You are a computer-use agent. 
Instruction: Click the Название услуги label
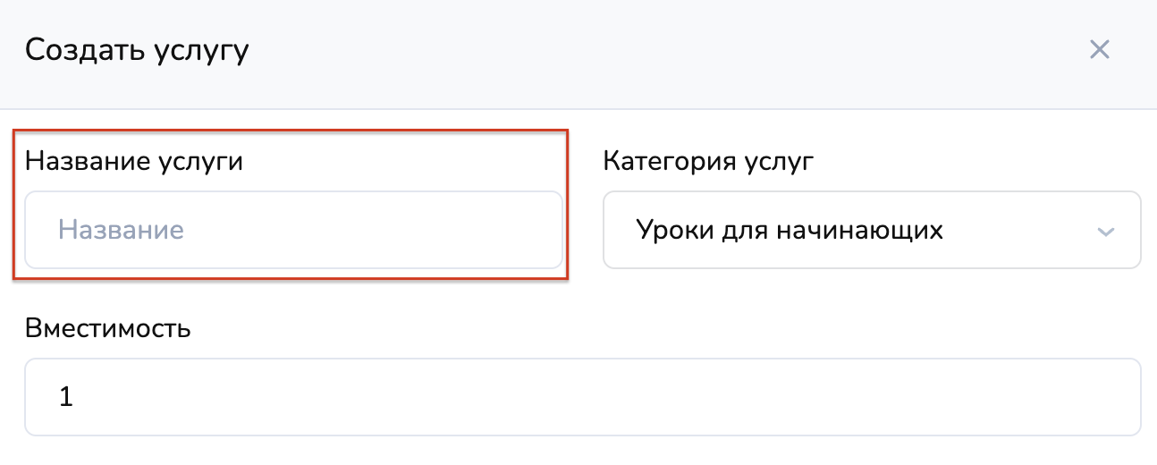(x=134, y=162)
